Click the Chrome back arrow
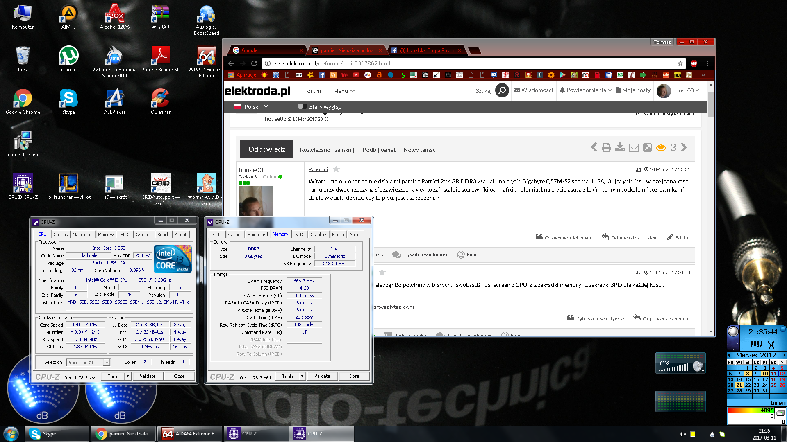The width and height of the screenshot is (787, 442). click(231, 63)
